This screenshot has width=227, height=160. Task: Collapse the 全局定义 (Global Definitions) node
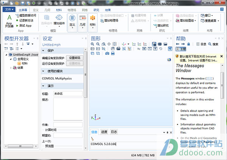pos(11,59)
